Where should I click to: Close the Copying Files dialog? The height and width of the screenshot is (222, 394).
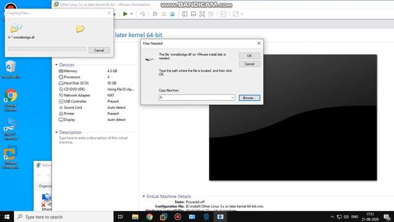[109, 13]
